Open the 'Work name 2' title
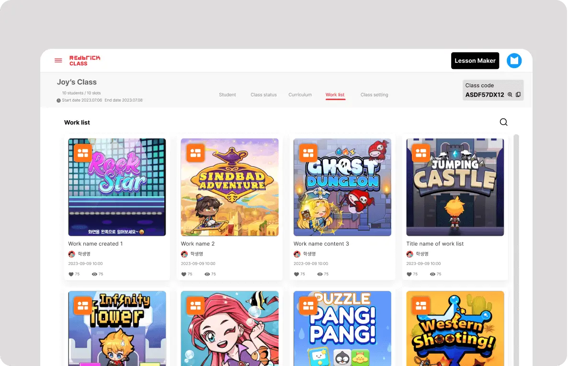568x366 pixels. coord(198,244)
